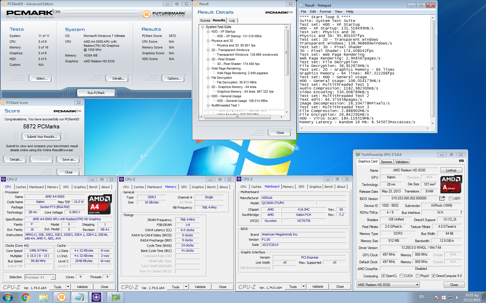This screenshot has height=303, width=486.
Task: Collapse the Web Page Rendering node
Action: [208, 68]
